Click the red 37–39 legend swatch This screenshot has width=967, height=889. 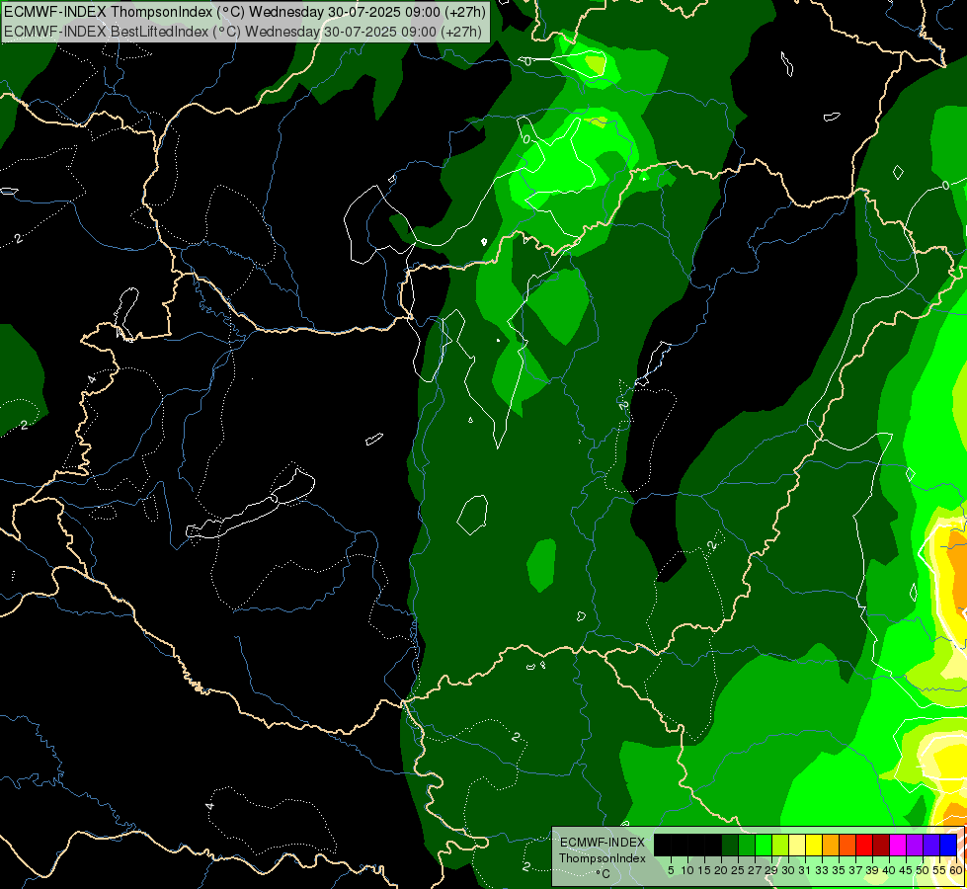(x=864, y=845)
